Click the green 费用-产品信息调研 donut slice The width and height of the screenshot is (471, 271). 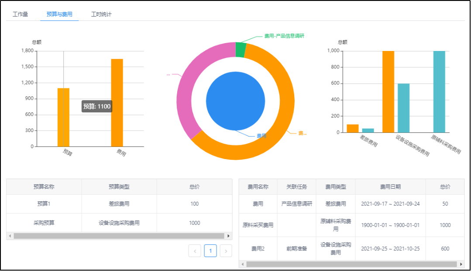click(240, 49)
